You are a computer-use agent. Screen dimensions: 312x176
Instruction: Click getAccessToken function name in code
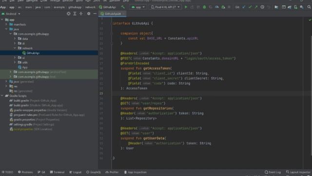157,68
